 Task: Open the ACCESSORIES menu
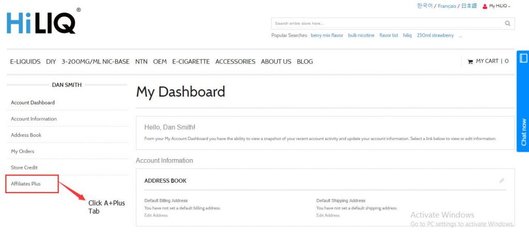coord(236,61)
